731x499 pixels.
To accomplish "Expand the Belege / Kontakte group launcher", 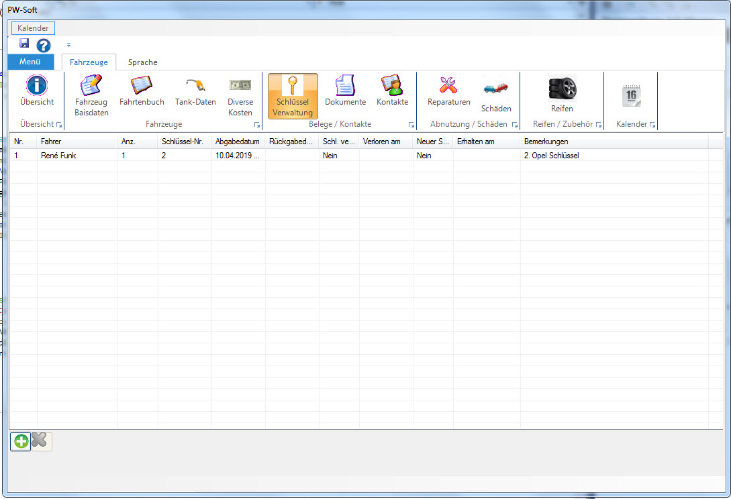I will coord(411,125).
